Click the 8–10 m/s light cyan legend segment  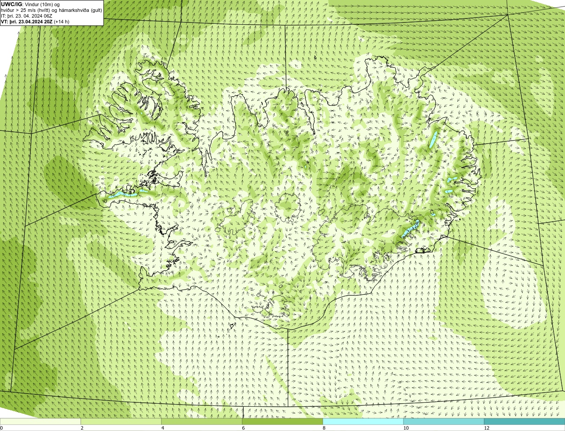(363, 422)
